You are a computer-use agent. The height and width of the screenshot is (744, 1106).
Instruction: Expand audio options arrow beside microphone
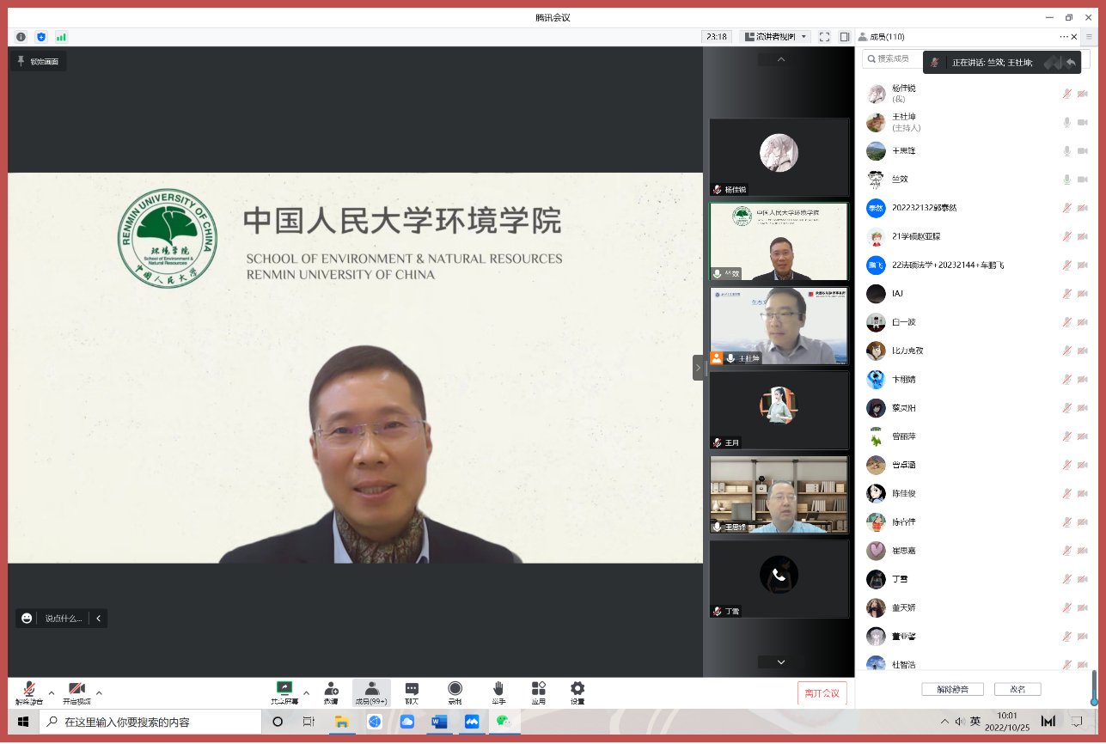[x=52, y=692]
